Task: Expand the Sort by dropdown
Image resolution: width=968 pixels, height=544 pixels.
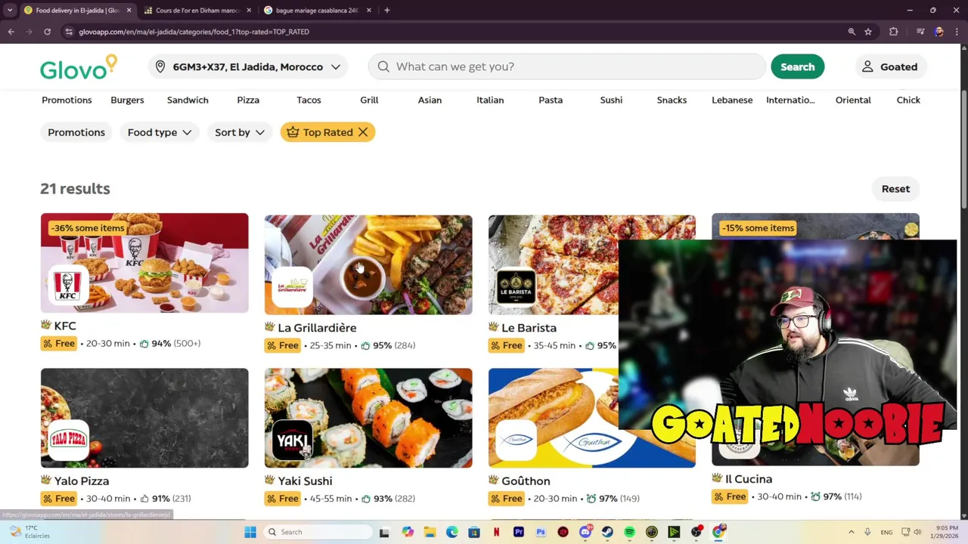Action: [239, 132]
